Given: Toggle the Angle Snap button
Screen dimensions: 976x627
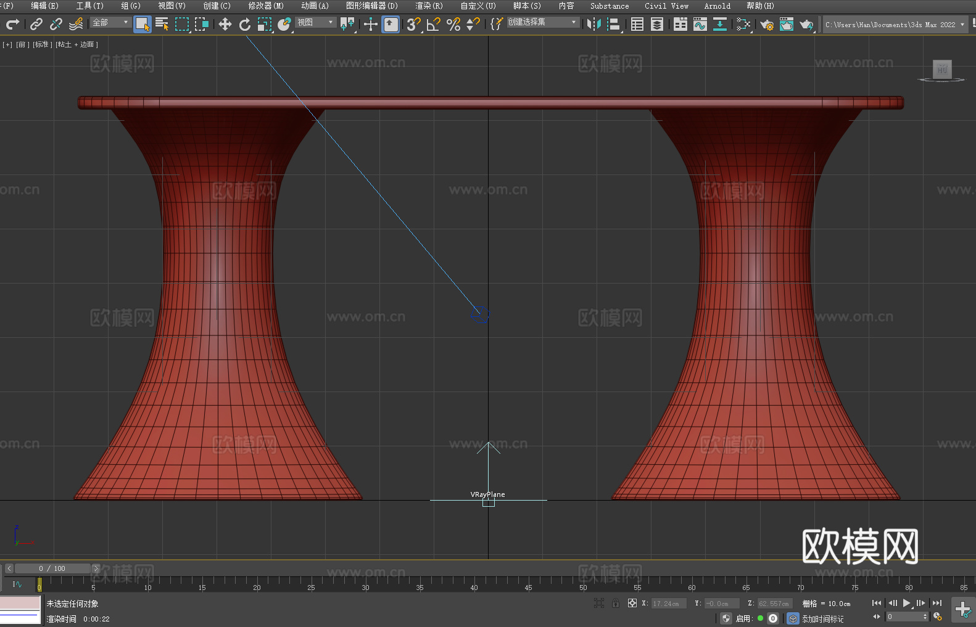Looking at the screenshot, I should (434, 24).
